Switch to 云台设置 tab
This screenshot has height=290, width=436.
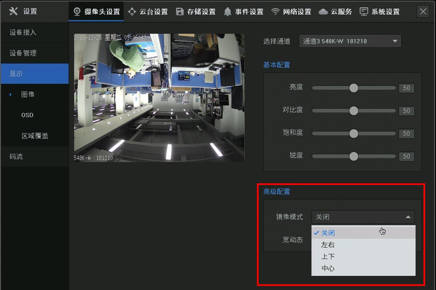point(148,11)
